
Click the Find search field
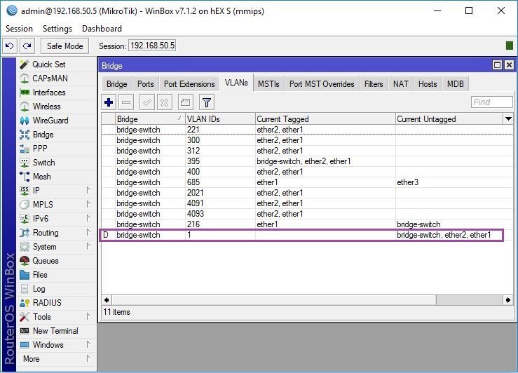[x=491, y=102]
